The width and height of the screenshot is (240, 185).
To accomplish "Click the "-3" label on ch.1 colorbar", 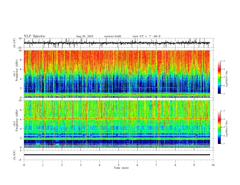I will click(224, 61).
